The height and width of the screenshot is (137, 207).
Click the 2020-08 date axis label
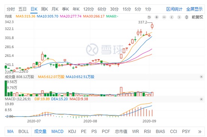click(90, 121)
